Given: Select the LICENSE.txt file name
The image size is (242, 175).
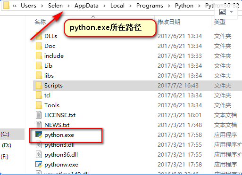Looking at the screenshot, I should click(x=60, y=115).
